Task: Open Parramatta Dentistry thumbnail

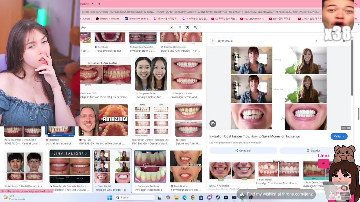Action: pos(150,167)
